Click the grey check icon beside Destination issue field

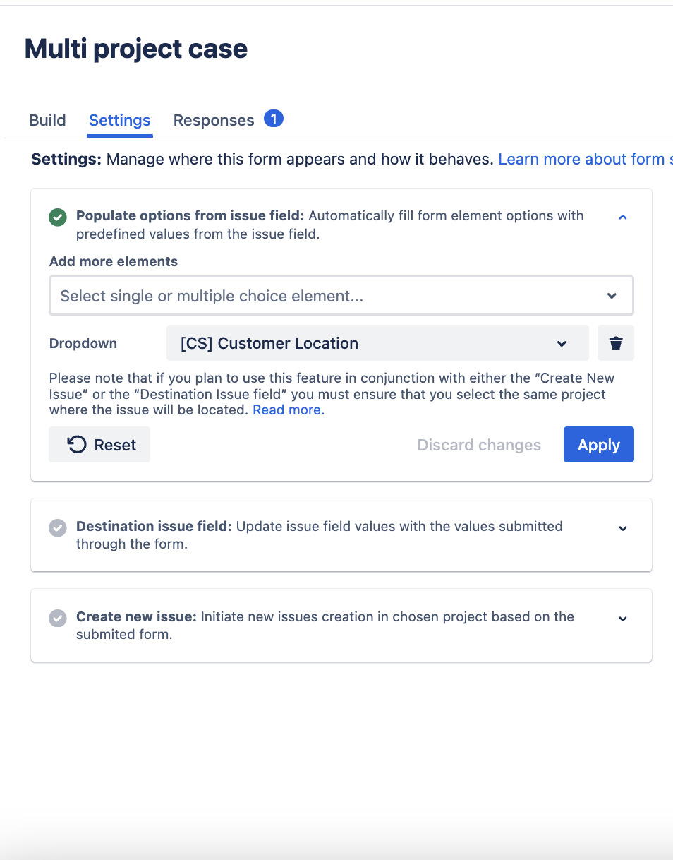coord(58,527)
